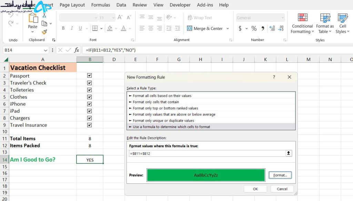Click the Comma Style icon
This screenshot has height=201, width=353.
click(263, 28)
